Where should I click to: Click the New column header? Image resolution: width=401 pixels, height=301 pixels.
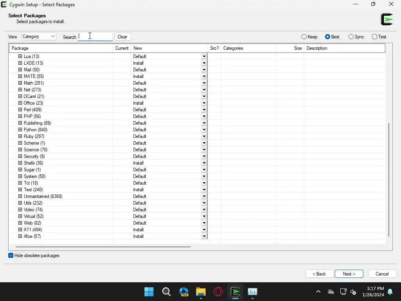coord(169,48)
